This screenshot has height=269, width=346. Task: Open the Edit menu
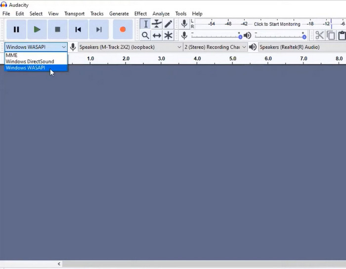coord(20,14)
